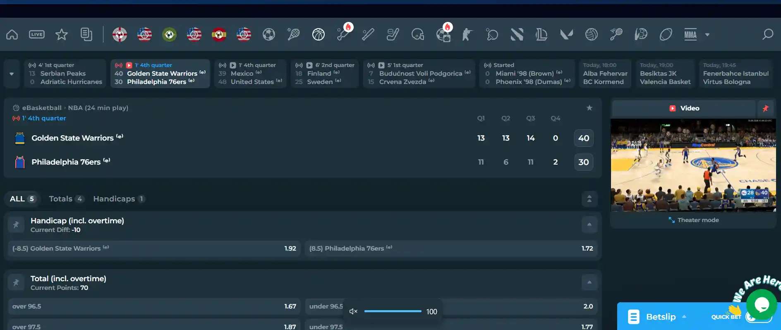Open the Counter-Strike shooter icon
This screenshot has height=330, width=781.
click(x=467, y=34)
